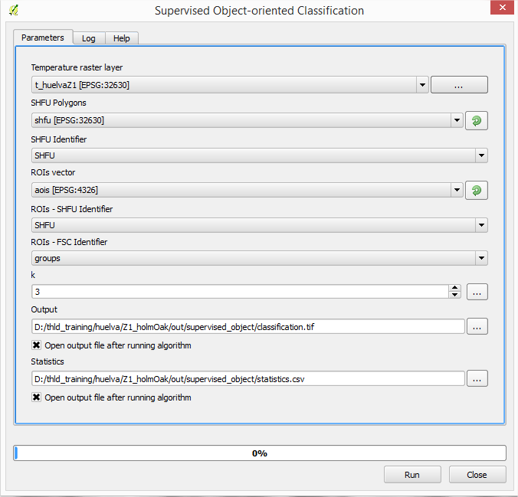Switch to the Parameters tab
This screenshot has height=497, width=518.
[43, 38]
